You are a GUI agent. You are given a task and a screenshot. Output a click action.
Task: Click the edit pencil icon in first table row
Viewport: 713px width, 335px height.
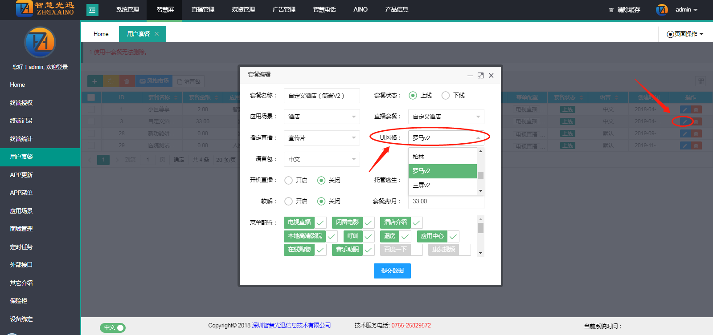(x=685, y=109)
